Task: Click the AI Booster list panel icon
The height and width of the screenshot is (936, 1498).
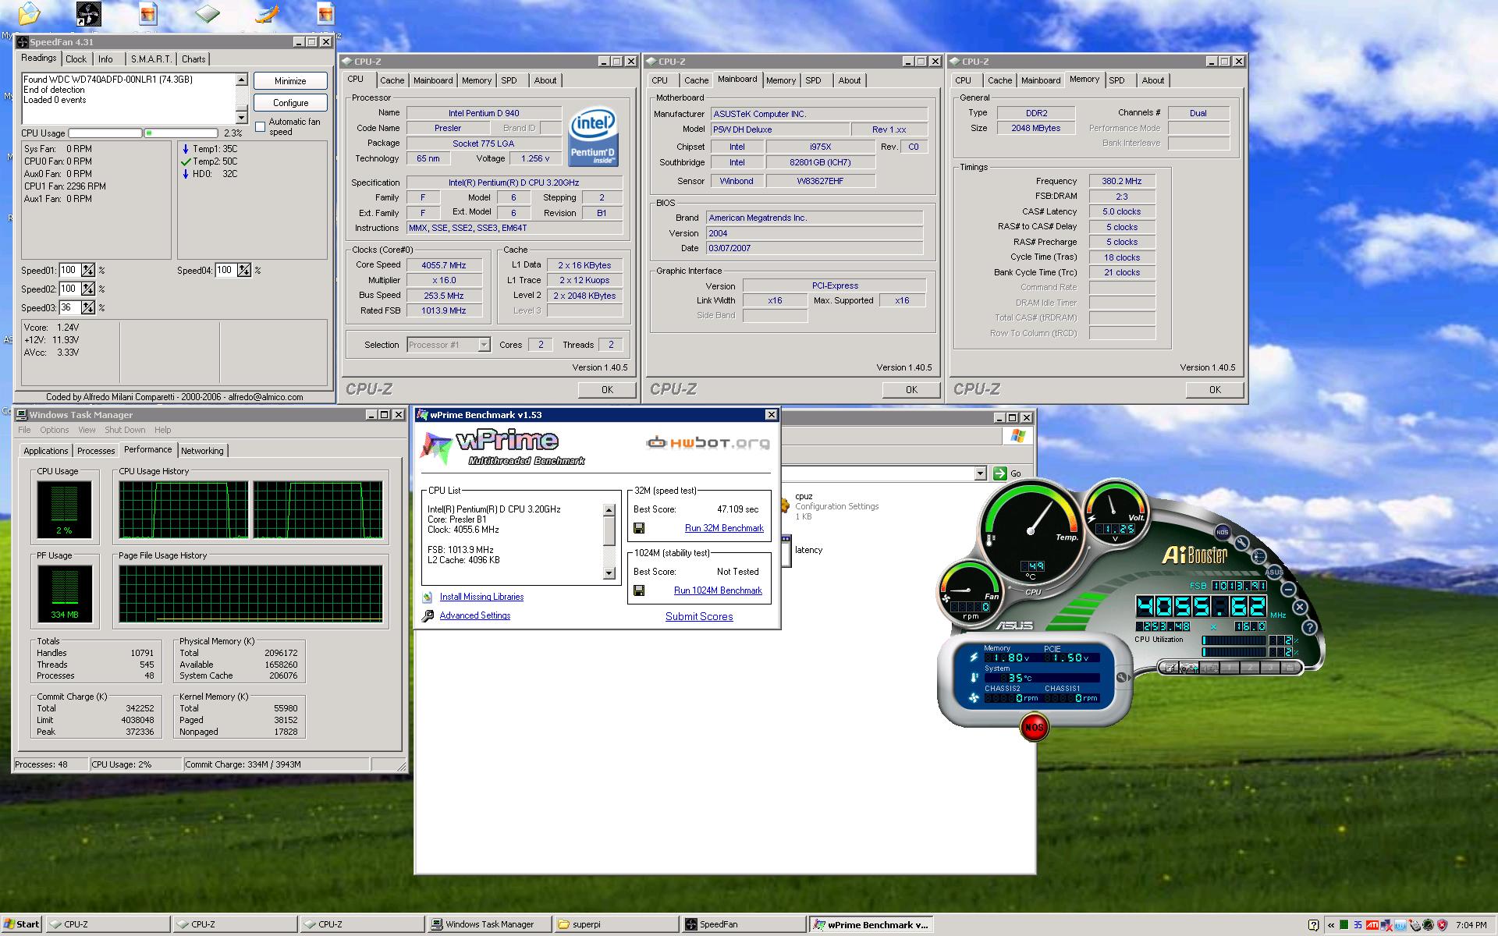Action: [x=1259, y=557]
